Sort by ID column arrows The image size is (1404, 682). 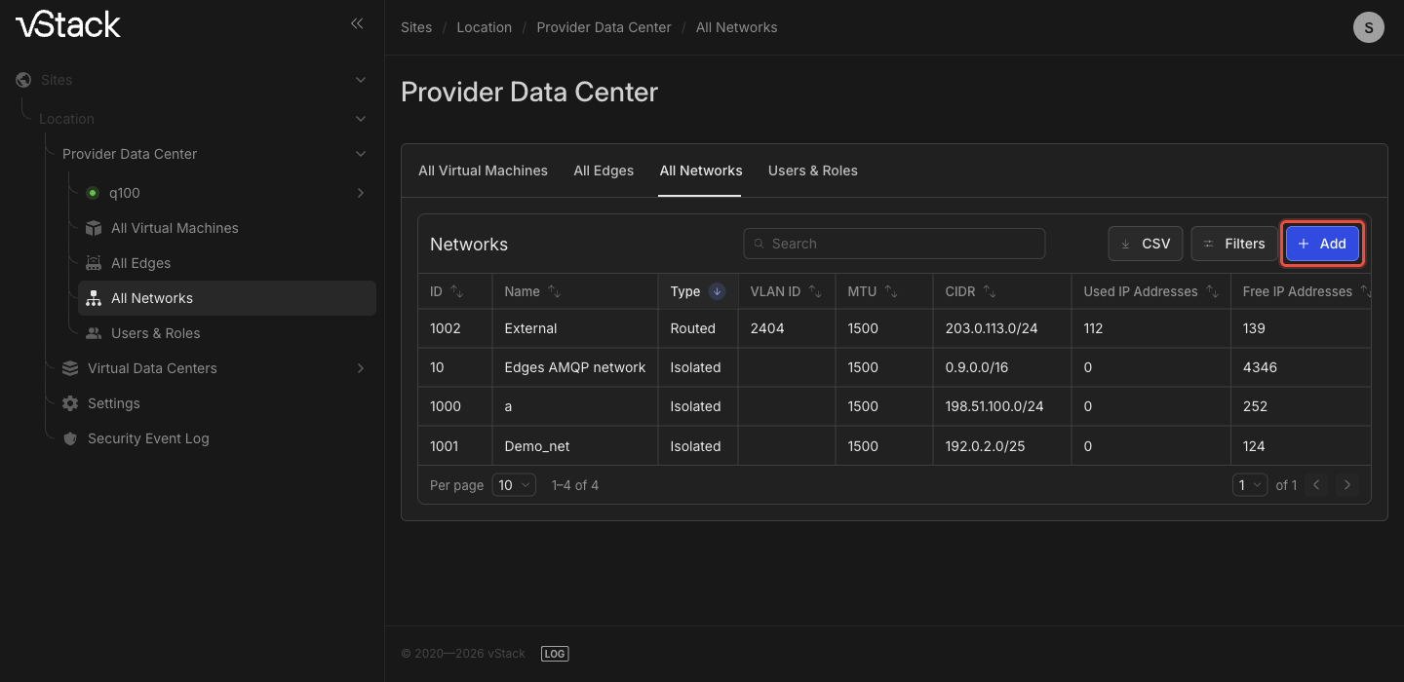click(x=456, y=291)
